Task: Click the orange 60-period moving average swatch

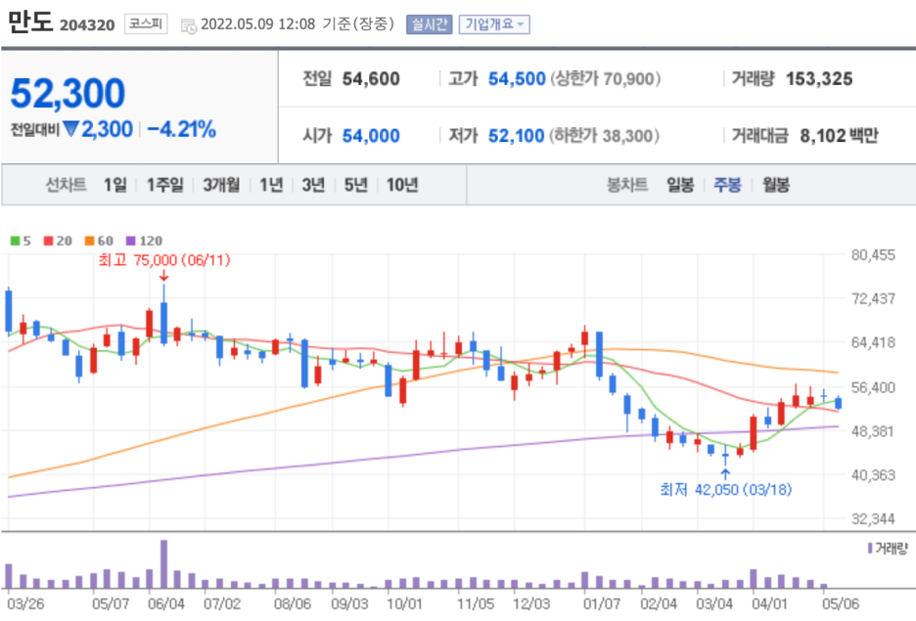Action: 89,241
